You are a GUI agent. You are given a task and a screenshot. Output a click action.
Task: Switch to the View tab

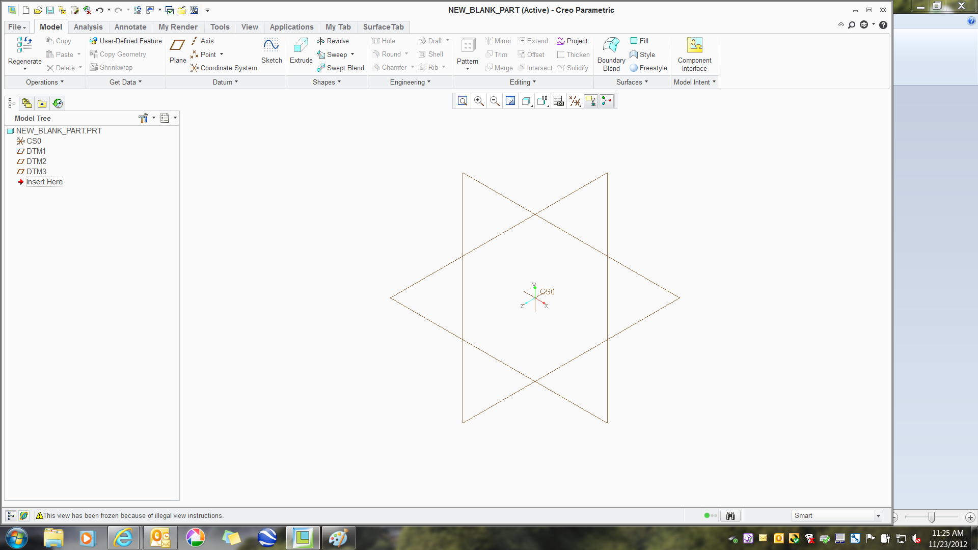click(250, 27)
